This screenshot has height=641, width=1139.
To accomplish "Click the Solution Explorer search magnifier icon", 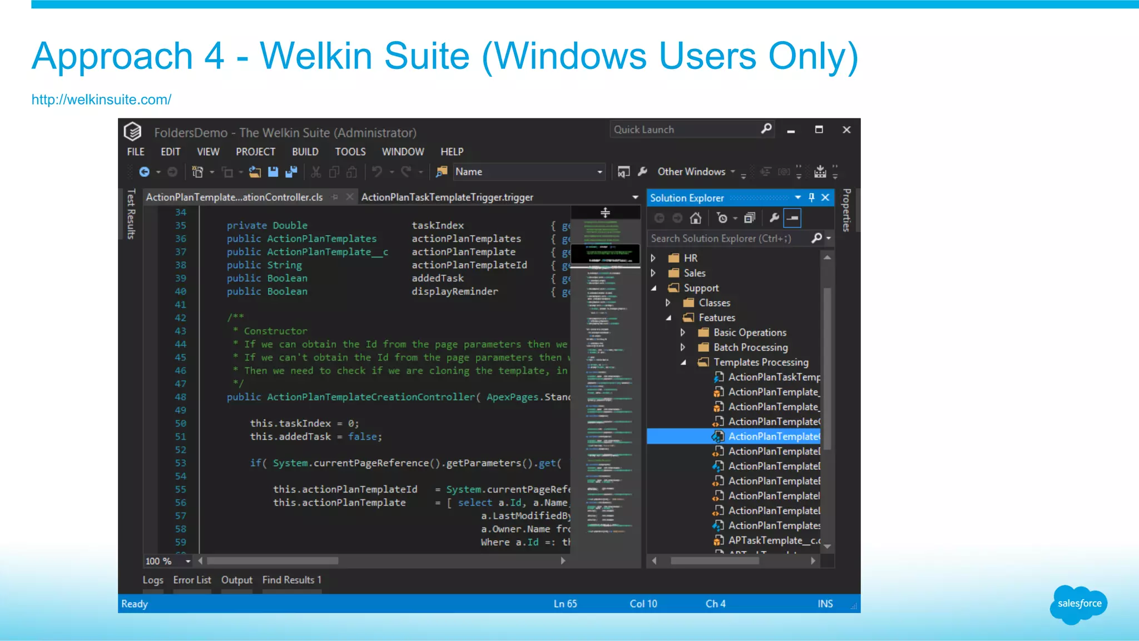I will [816, 238].
